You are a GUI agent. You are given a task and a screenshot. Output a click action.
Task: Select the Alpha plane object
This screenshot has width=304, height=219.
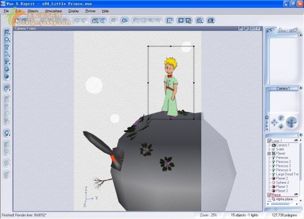tap(284, 199)
